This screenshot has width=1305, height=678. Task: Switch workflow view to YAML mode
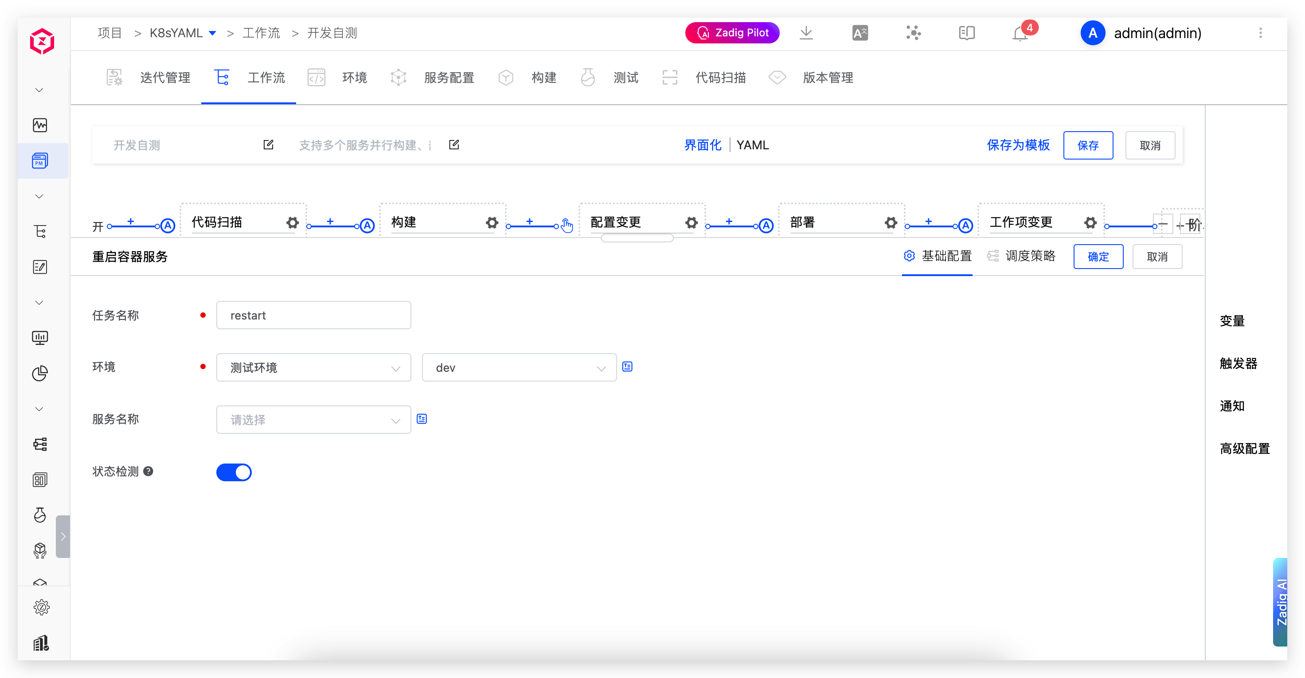753,145
